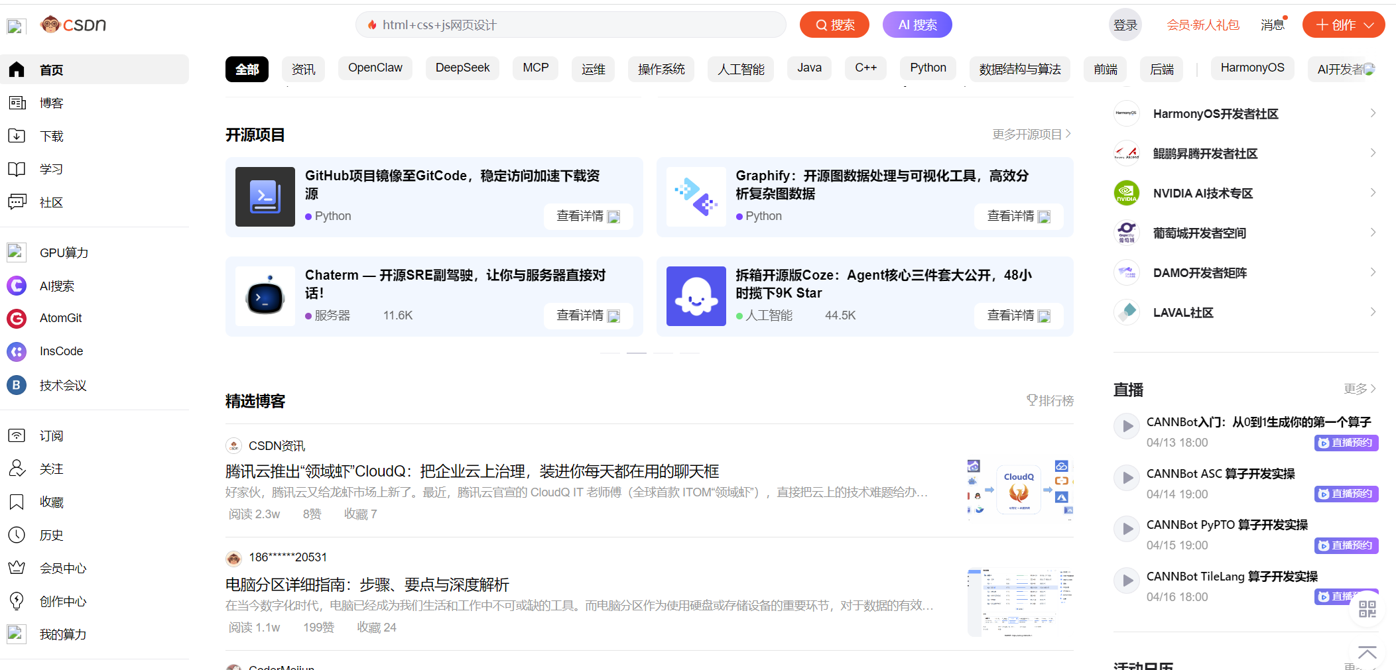Select the second carousel indicator under 开源项目
1396x670 pixels.
pyautogui.click(x=636, y=353)
